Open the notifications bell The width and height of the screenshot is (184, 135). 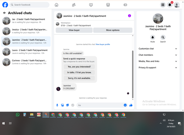(x=170, y=5)
